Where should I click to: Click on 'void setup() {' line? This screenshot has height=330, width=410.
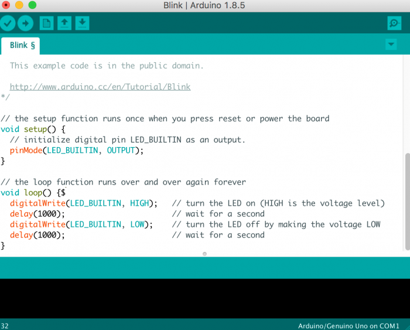coord(33,129)
